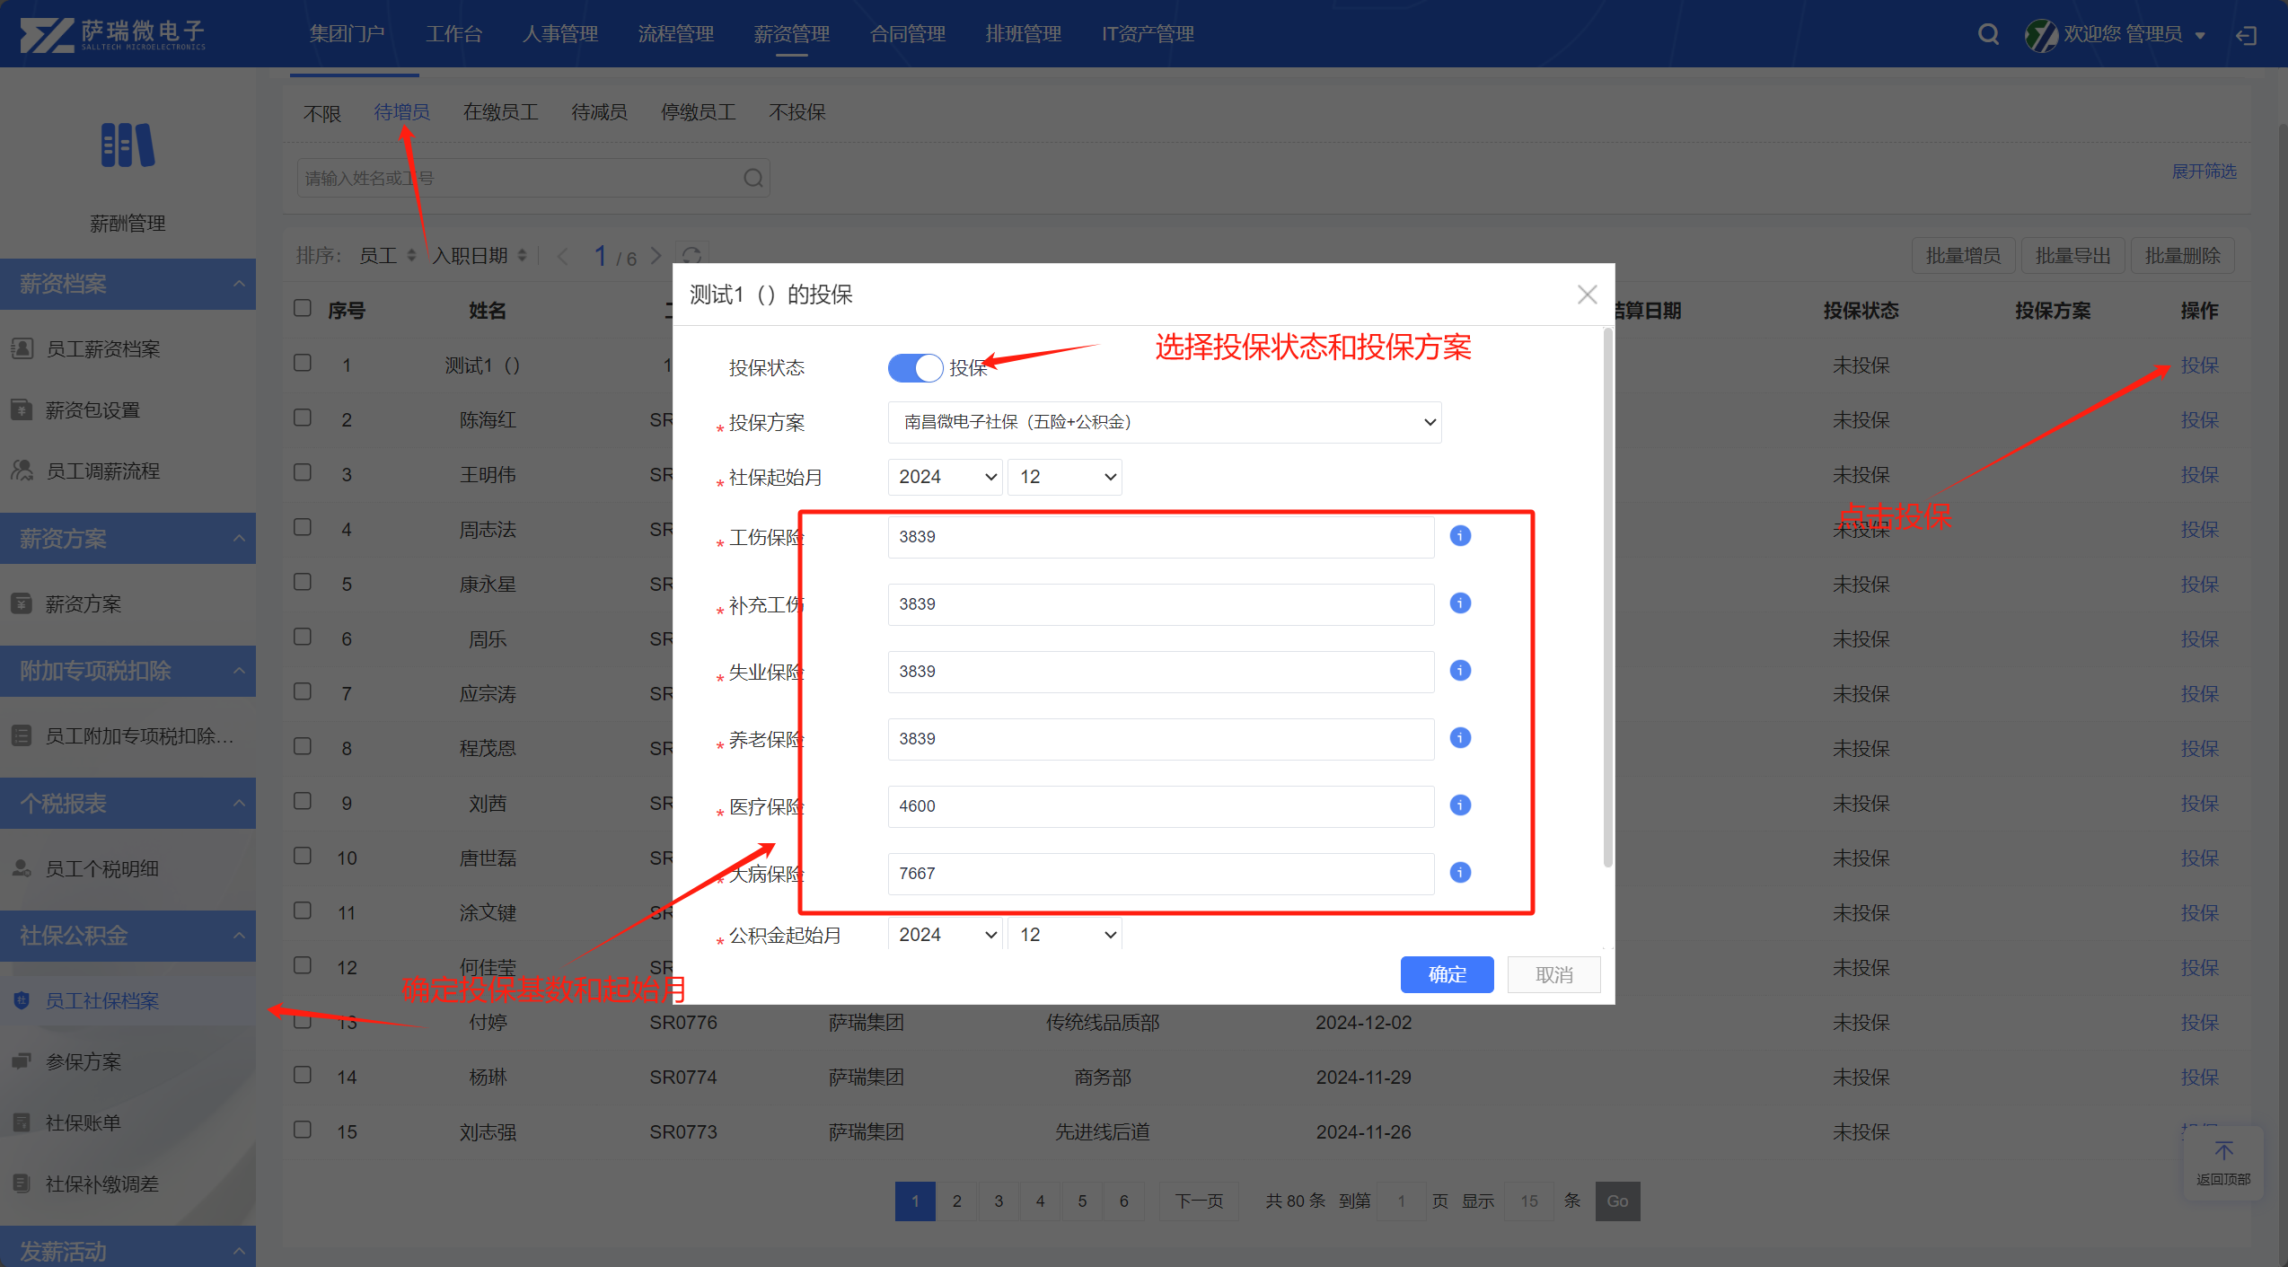Viewport: 2288px width, 1267px height.
Task: Click the 确定 button in dialog
Action: [x=1447, y=974]
